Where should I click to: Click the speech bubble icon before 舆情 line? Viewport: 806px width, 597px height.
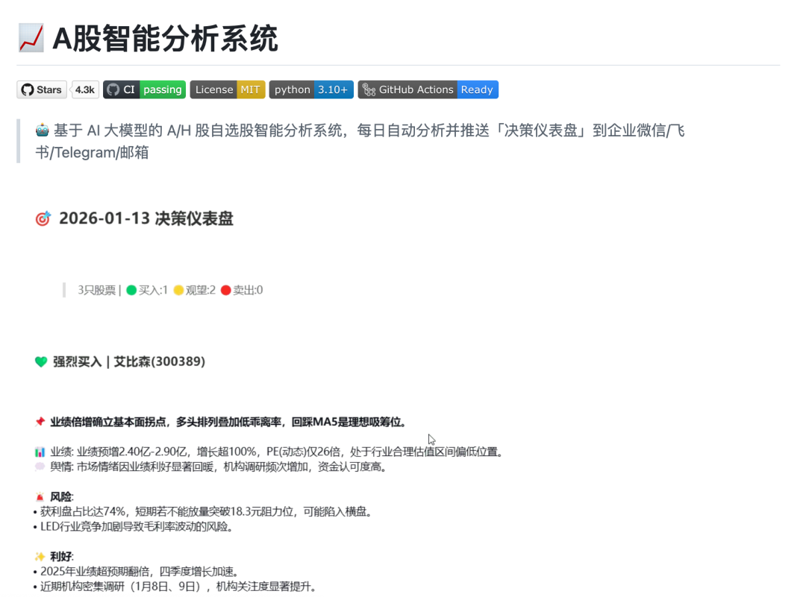[40, 466]
